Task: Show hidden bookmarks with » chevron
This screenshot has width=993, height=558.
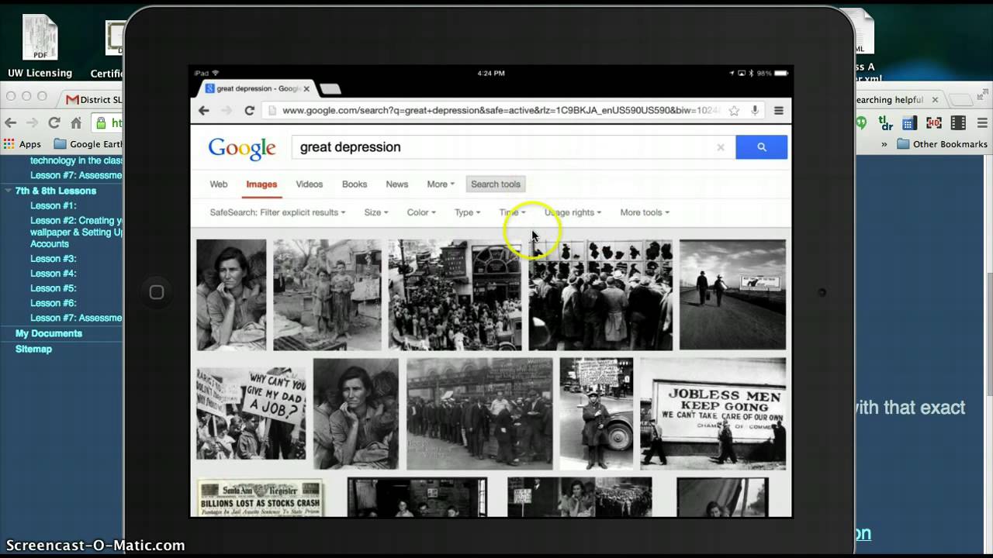Action: tap(884, 144)
